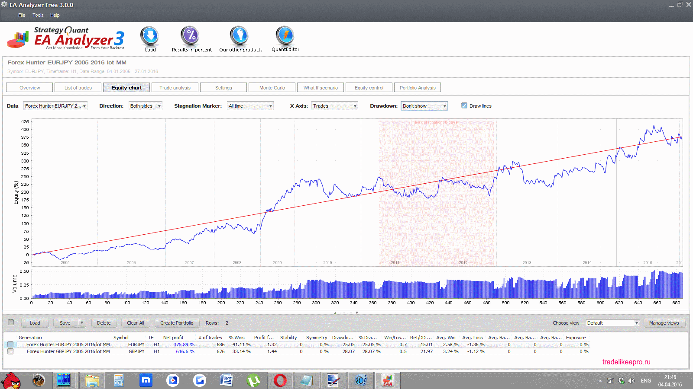Open the Choose view Default dropdown
Viewport: 693px width, 389px height.
[x=612, y=323]
